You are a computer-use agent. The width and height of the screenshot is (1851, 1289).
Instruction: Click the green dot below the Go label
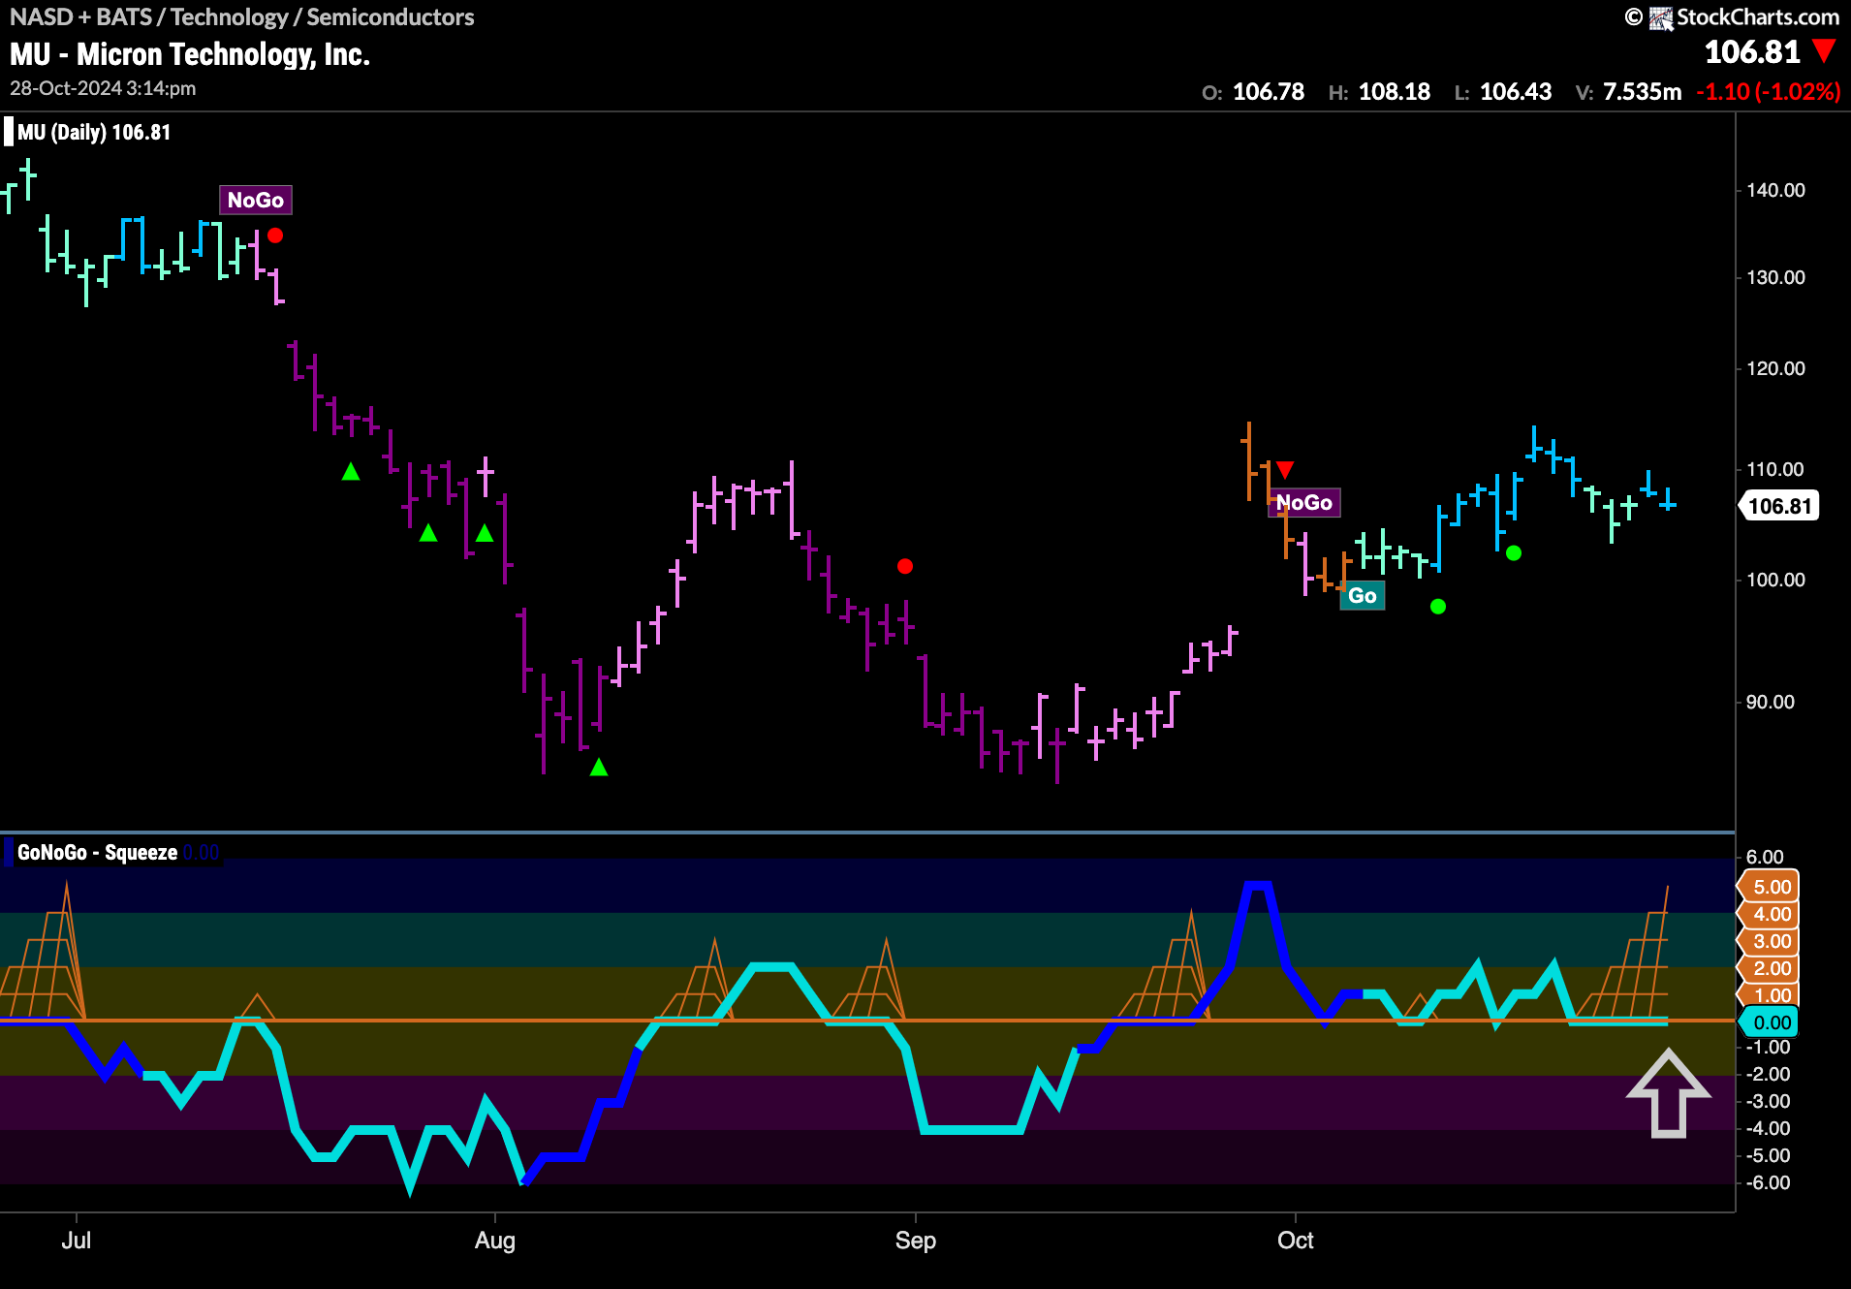click(x=1438, y=607)
